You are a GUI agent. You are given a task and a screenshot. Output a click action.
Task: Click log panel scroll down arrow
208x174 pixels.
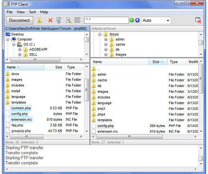(x=201, y=164)
